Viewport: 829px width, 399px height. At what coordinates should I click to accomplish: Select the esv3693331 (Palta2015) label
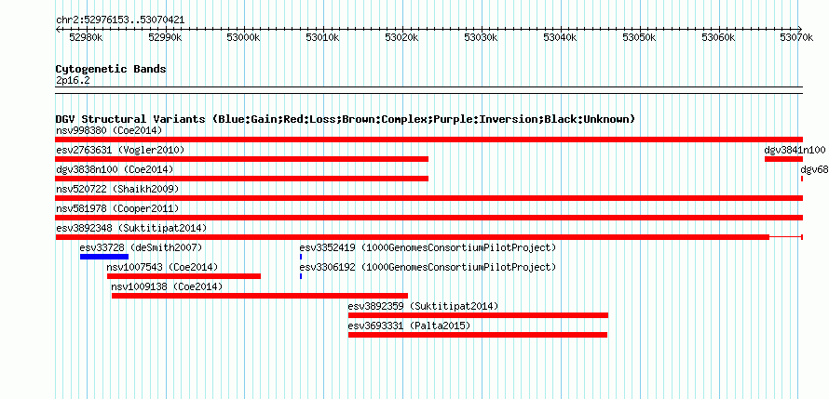point(409,326)
